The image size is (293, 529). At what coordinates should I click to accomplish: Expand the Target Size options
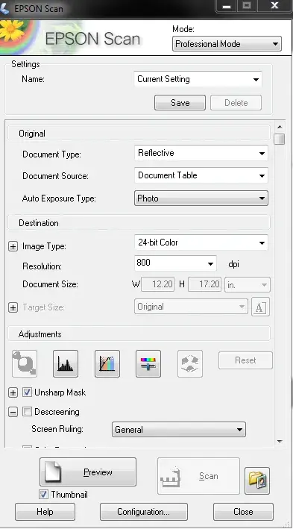coord(13,307)
